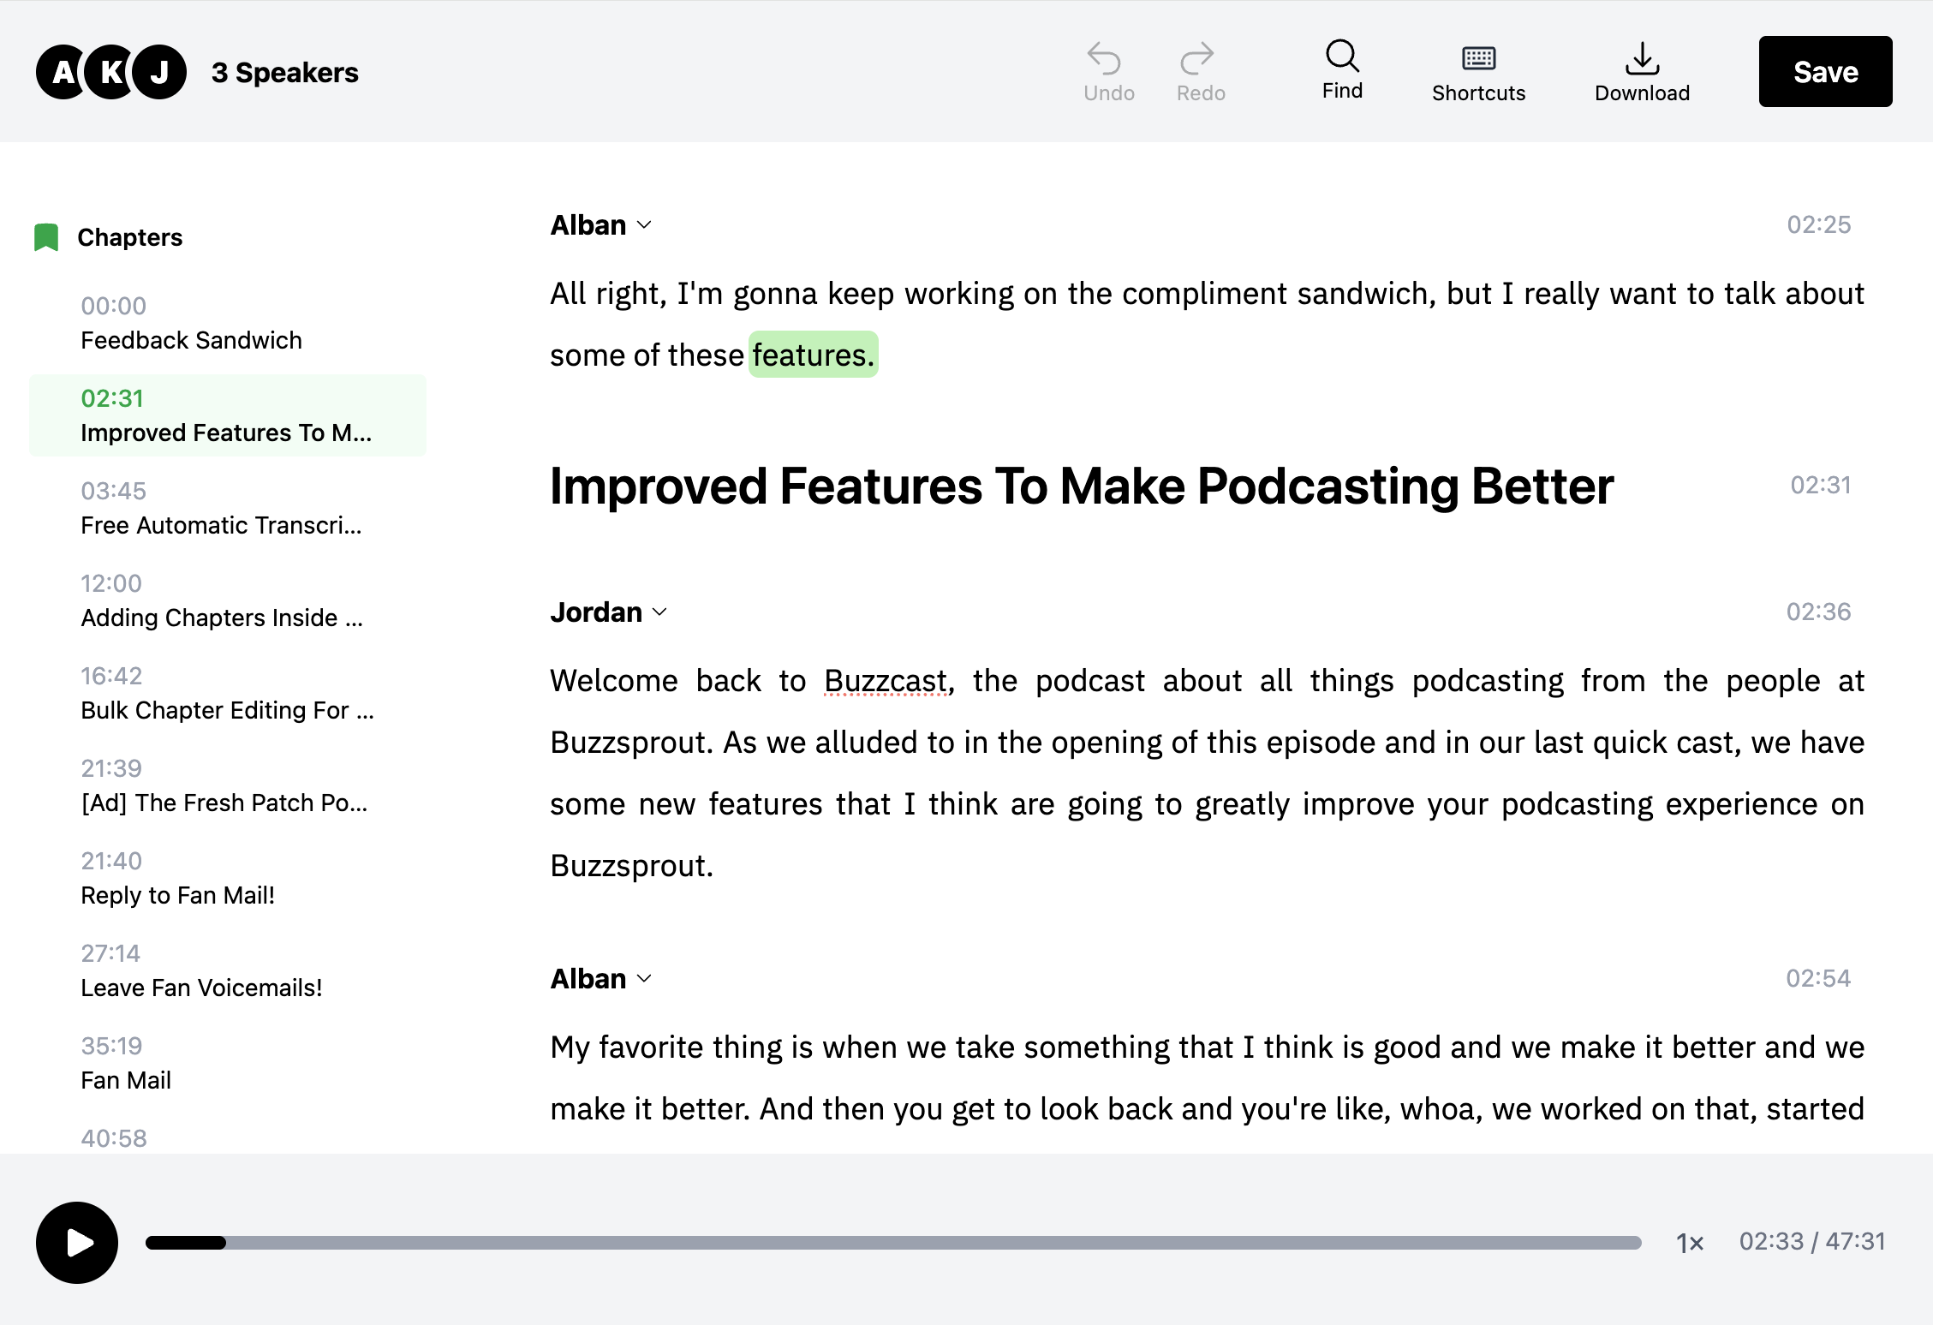
Task: Click the highlighted word features
Action: tap(812, 354)
